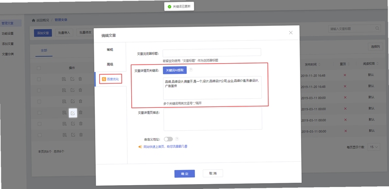
Task: Click the 返回概况 breadcrumb link
Action: [x=42, y=20]
